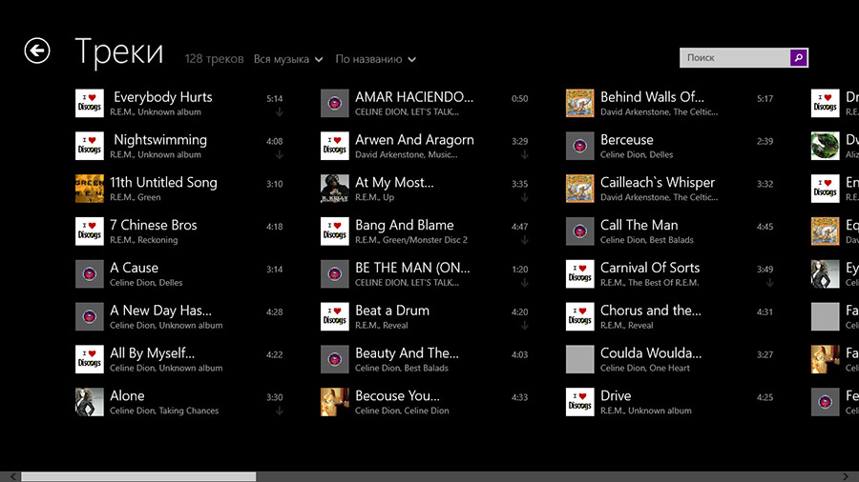The image size is (859, 482).
Task: Open the Вся музыка filter dropdown
Action: point(288,59)
